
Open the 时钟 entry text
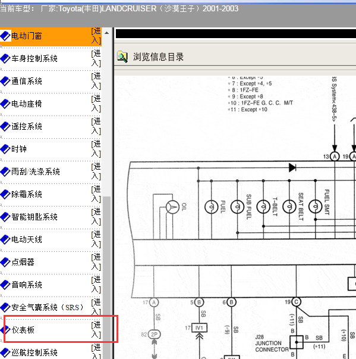tap(19, 149)
